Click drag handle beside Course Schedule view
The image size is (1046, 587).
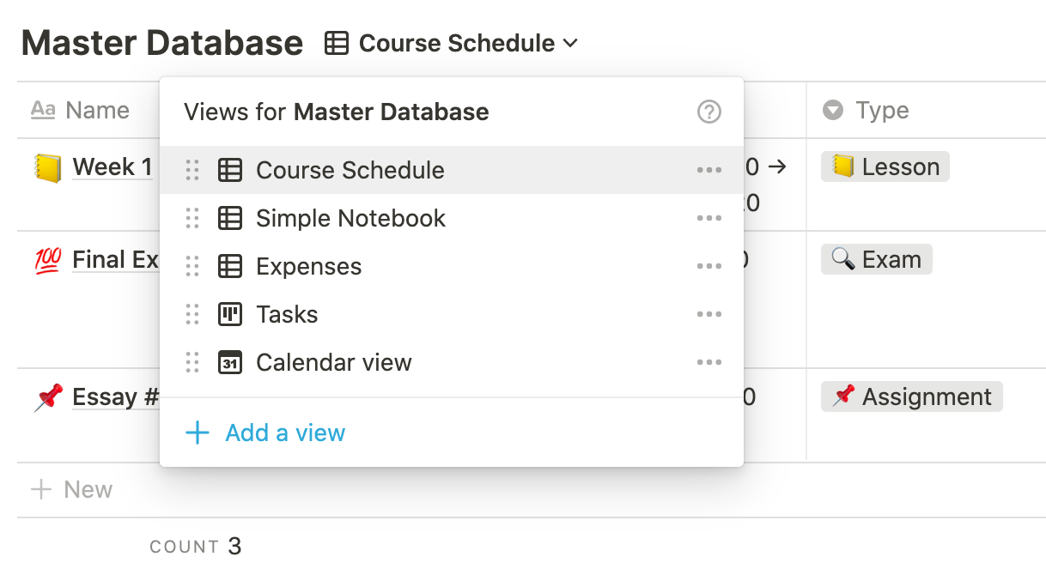point(192,170)
